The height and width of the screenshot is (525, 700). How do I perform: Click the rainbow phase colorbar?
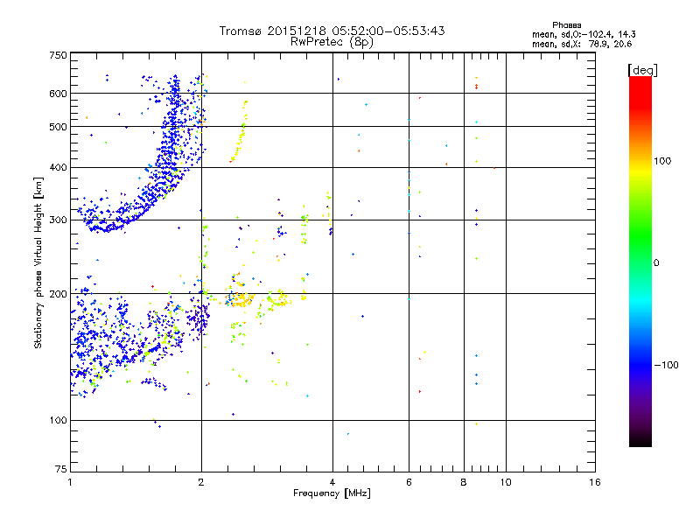[x=640, y=261]
